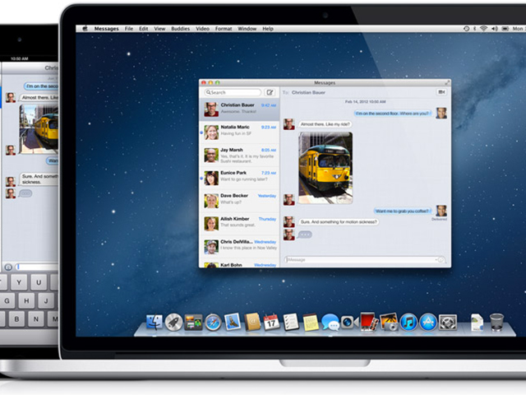Open Eunice Park conversation
526x395 pixels.
[x=239, y=178]
